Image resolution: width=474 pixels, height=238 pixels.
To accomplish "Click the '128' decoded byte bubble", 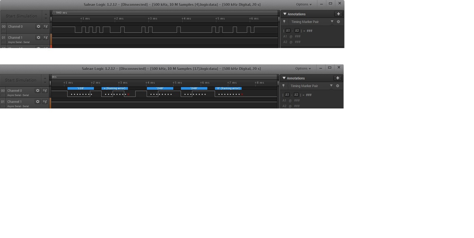I will tap(81, 88).
